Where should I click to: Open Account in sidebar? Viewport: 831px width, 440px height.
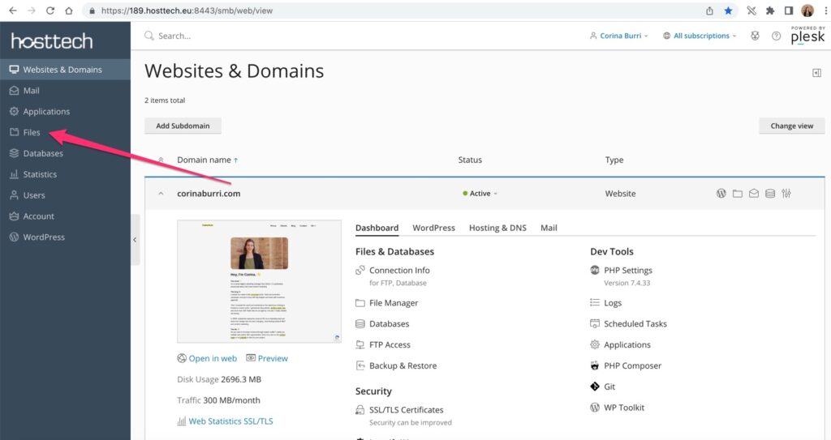(65, 216)
